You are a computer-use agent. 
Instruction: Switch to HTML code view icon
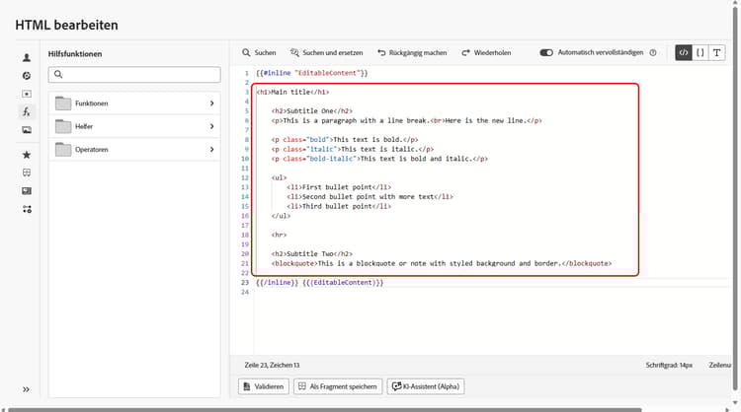tap(683, 52)
